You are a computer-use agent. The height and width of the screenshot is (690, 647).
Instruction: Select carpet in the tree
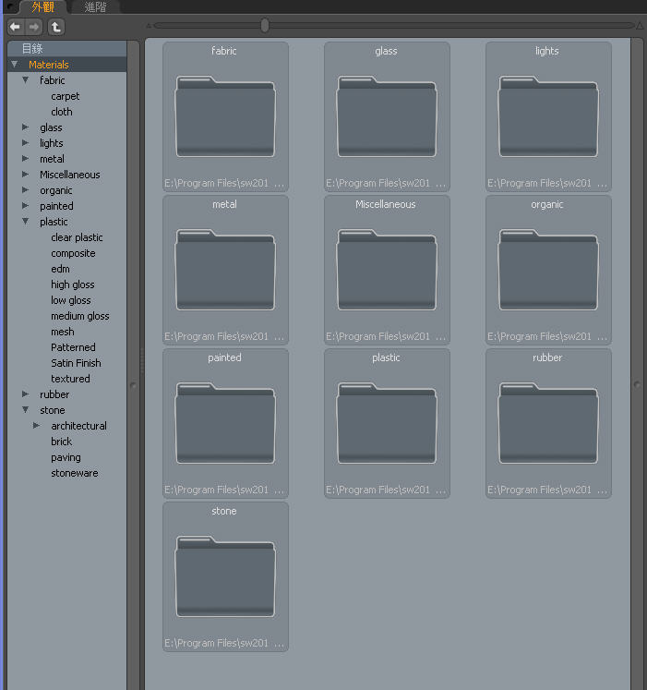tap(66, 96)
